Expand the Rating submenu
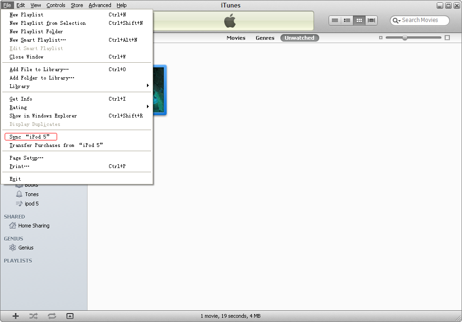462x322 pixels. click(77, 107)
